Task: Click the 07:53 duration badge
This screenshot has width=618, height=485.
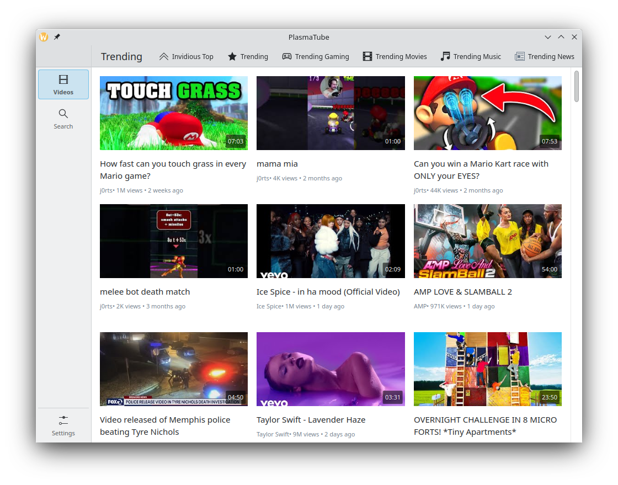Action: click(550, 141)
